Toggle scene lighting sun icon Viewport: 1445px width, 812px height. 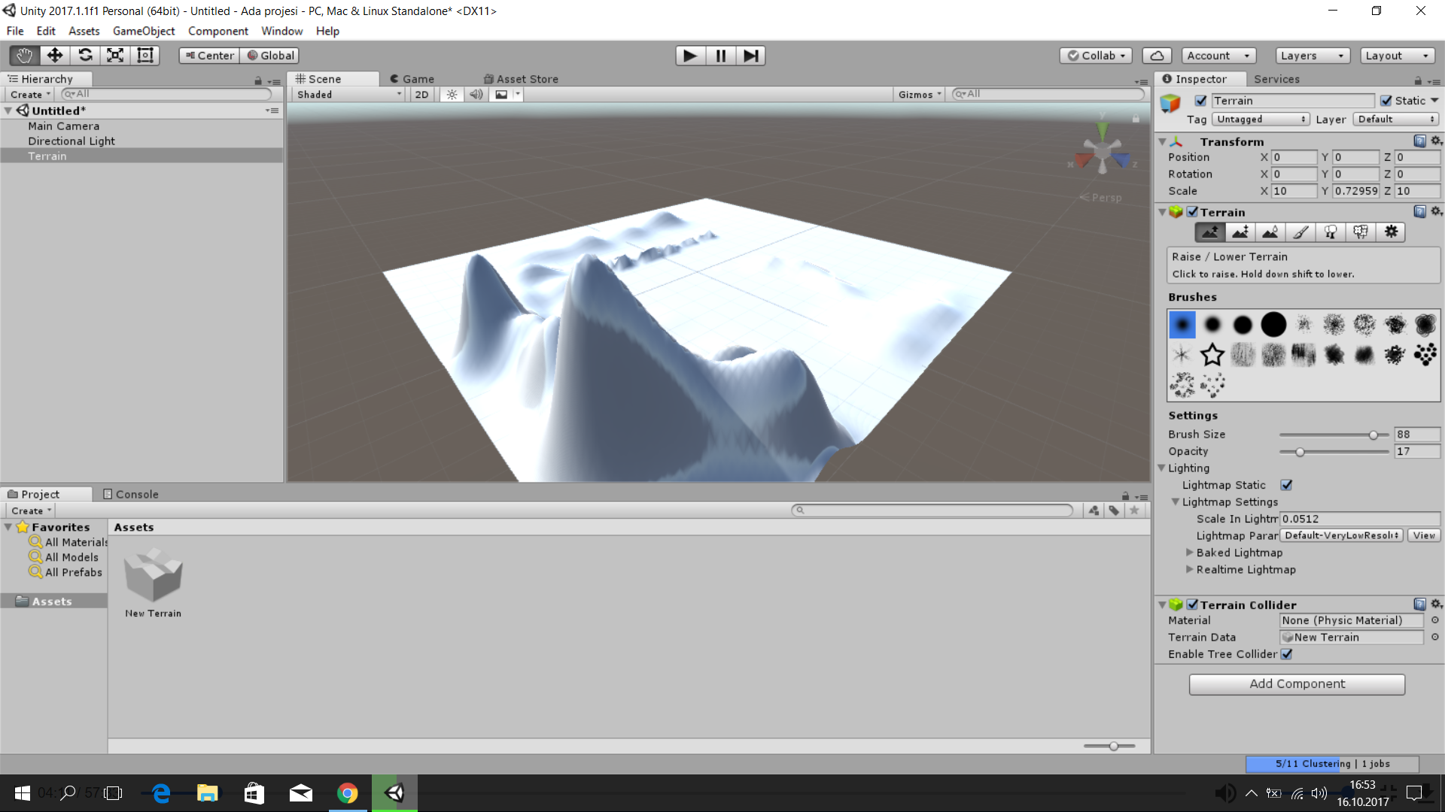pyautogui.click(x=452, y=95)
